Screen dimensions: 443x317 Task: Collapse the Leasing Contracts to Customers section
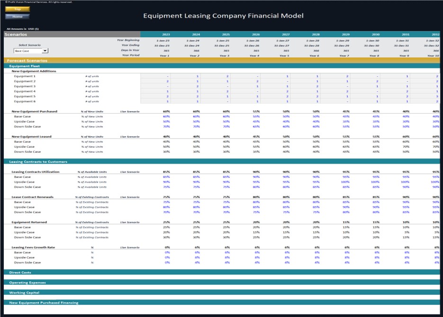click(x=40, y=162)
